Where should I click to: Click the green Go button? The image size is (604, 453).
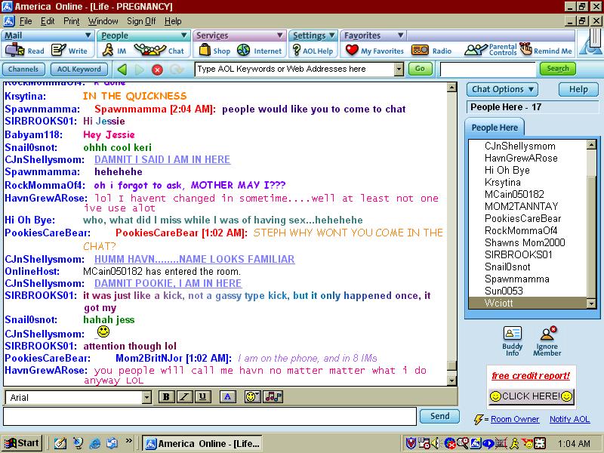click(420, 69)
